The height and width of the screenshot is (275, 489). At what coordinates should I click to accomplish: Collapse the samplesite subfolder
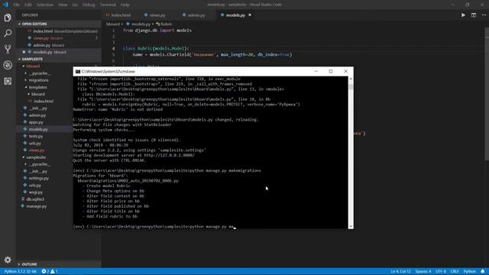tap(36, 157)
